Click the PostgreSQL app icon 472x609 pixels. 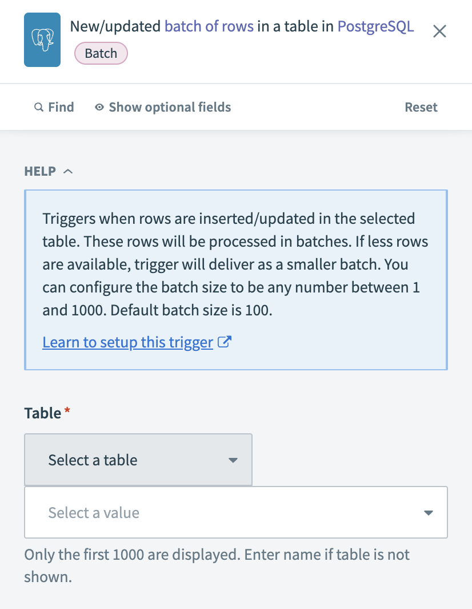tap(42, 39)
